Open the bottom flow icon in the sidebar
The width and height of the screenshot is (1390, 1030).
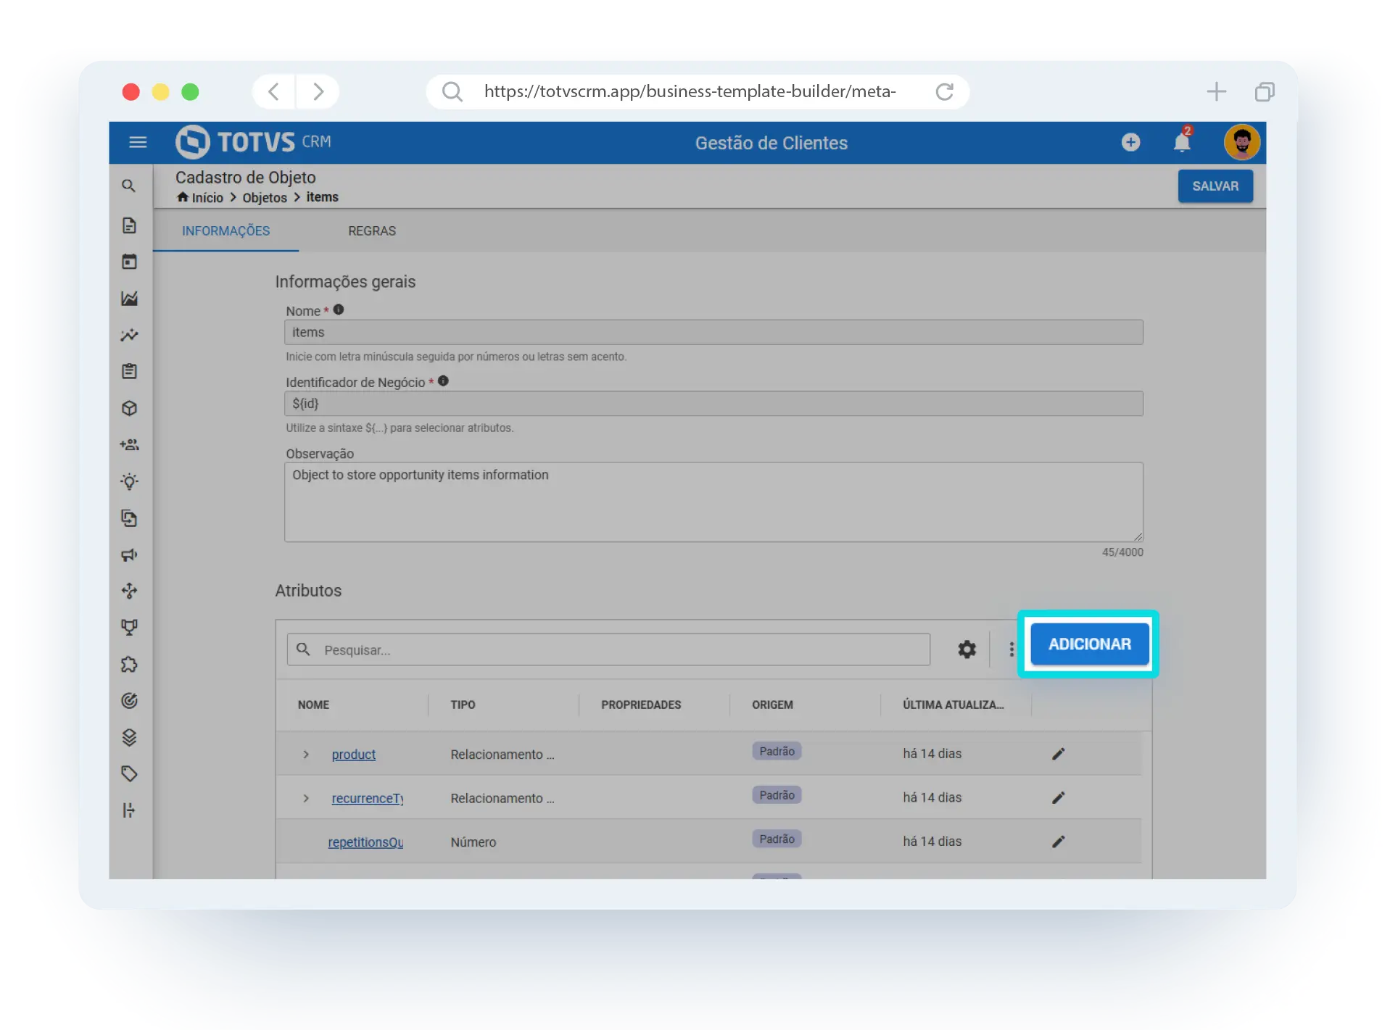(129, 810)
